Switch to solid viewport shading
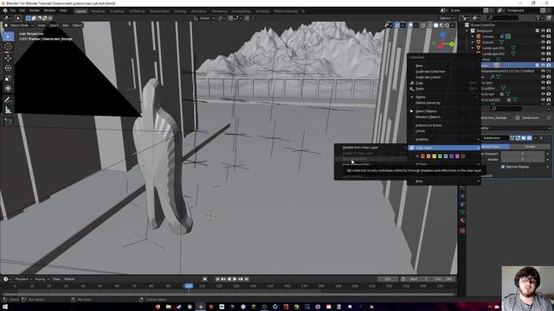Image resolution: width=554 pixels, height=311 pixels. tap(435, 25)
